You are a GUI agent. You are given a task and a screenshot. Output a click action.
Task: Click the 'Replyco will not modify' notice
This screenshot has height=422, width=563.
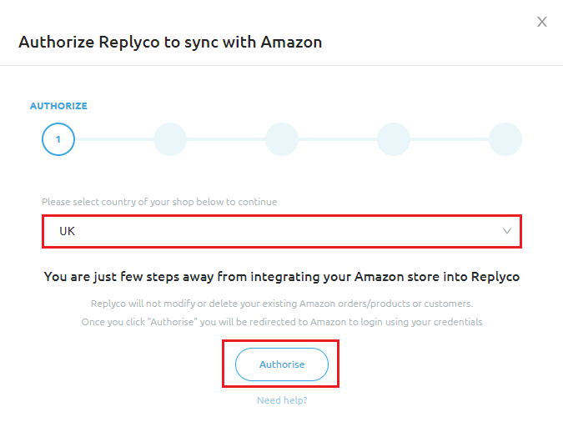pos(282,304)
